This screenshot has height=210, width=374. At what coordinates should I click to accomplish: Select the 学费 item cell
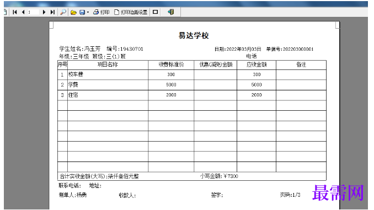coord(108,85)
